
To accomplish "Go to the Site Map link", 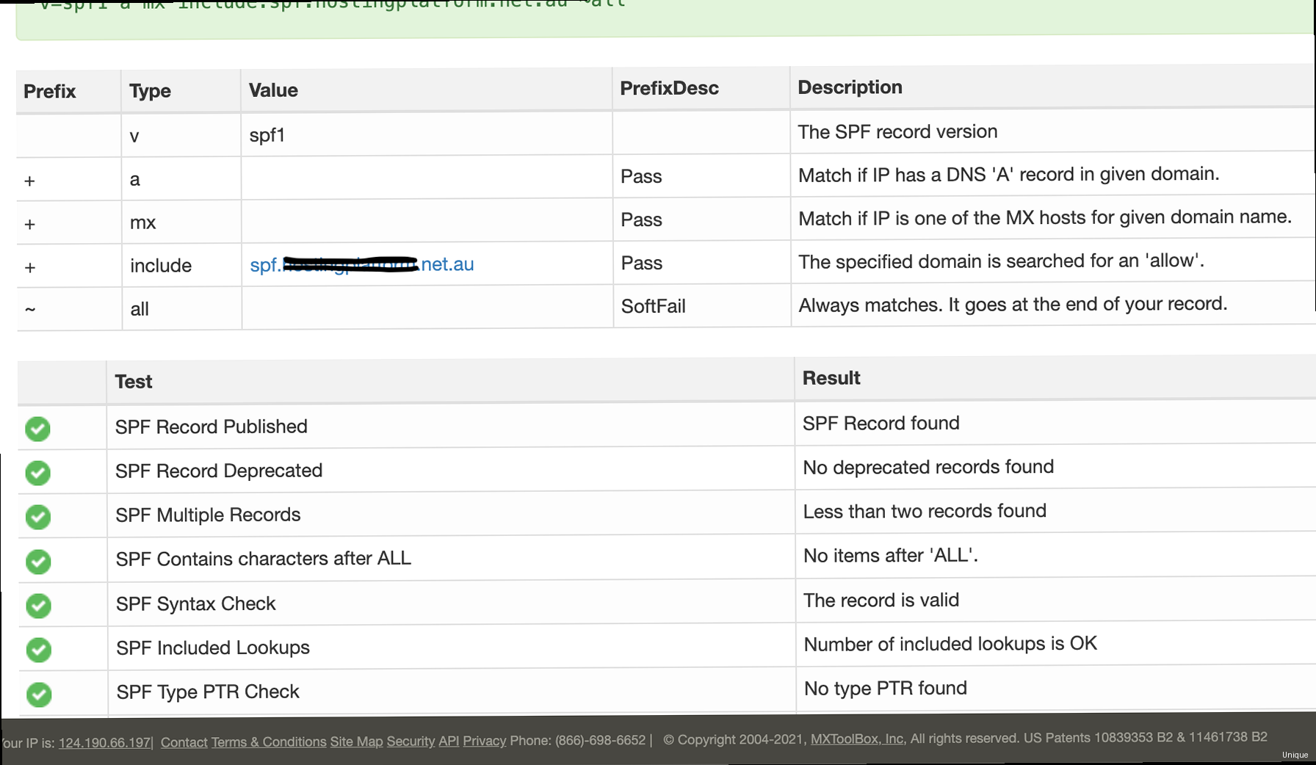I will 356,742.
